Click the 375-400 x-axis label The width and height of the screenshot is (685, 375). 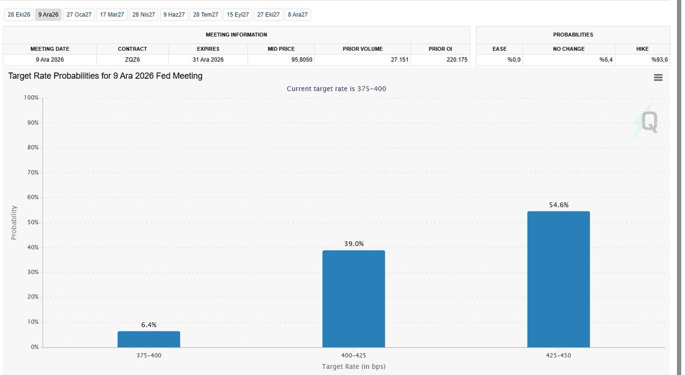pyautogui.click(x=149, y=356)
